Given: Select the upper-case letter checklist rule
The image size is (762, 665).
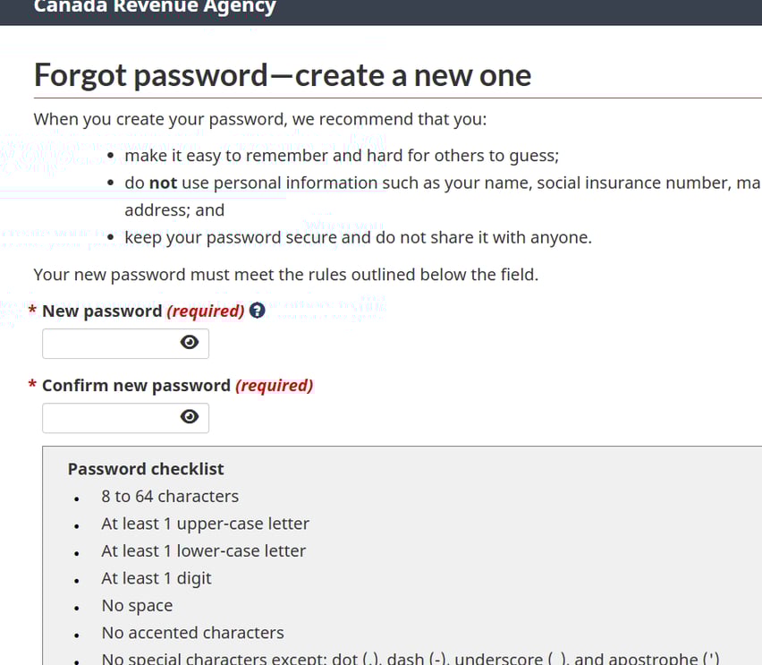Looking at the screenshot, I should click(205, 523).
